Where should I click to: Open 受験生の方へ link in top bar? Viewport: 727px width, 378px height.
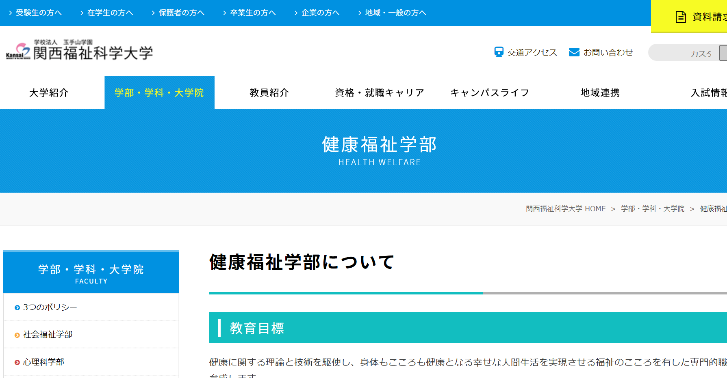pos(39,13)
